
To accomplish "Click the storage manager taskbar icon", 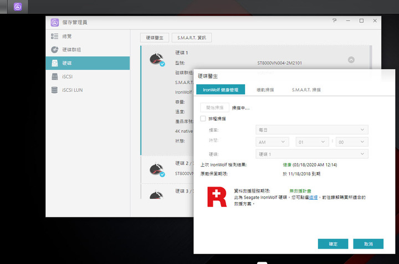I will pyautogui.click(x=18, y=7).
